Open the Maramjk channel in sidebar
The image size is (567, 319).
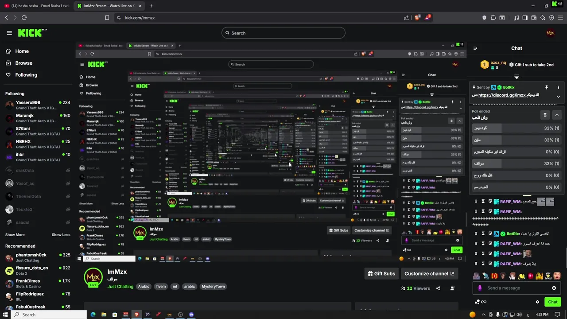38,118
